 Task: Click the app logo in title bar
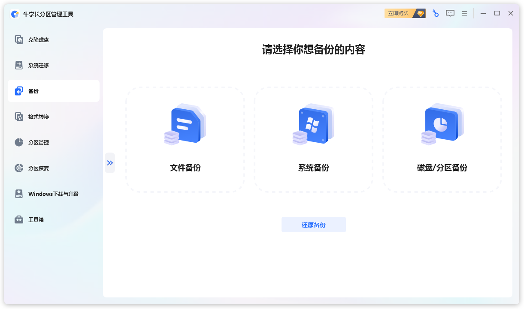(x=15, y=14)
